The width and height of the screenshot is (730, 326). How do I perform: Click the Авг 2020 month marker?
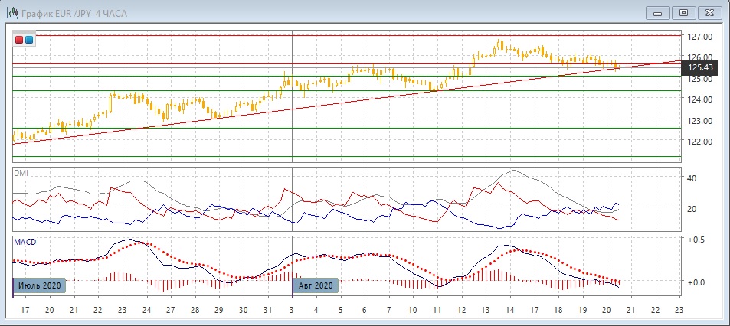tap(316, 285)
